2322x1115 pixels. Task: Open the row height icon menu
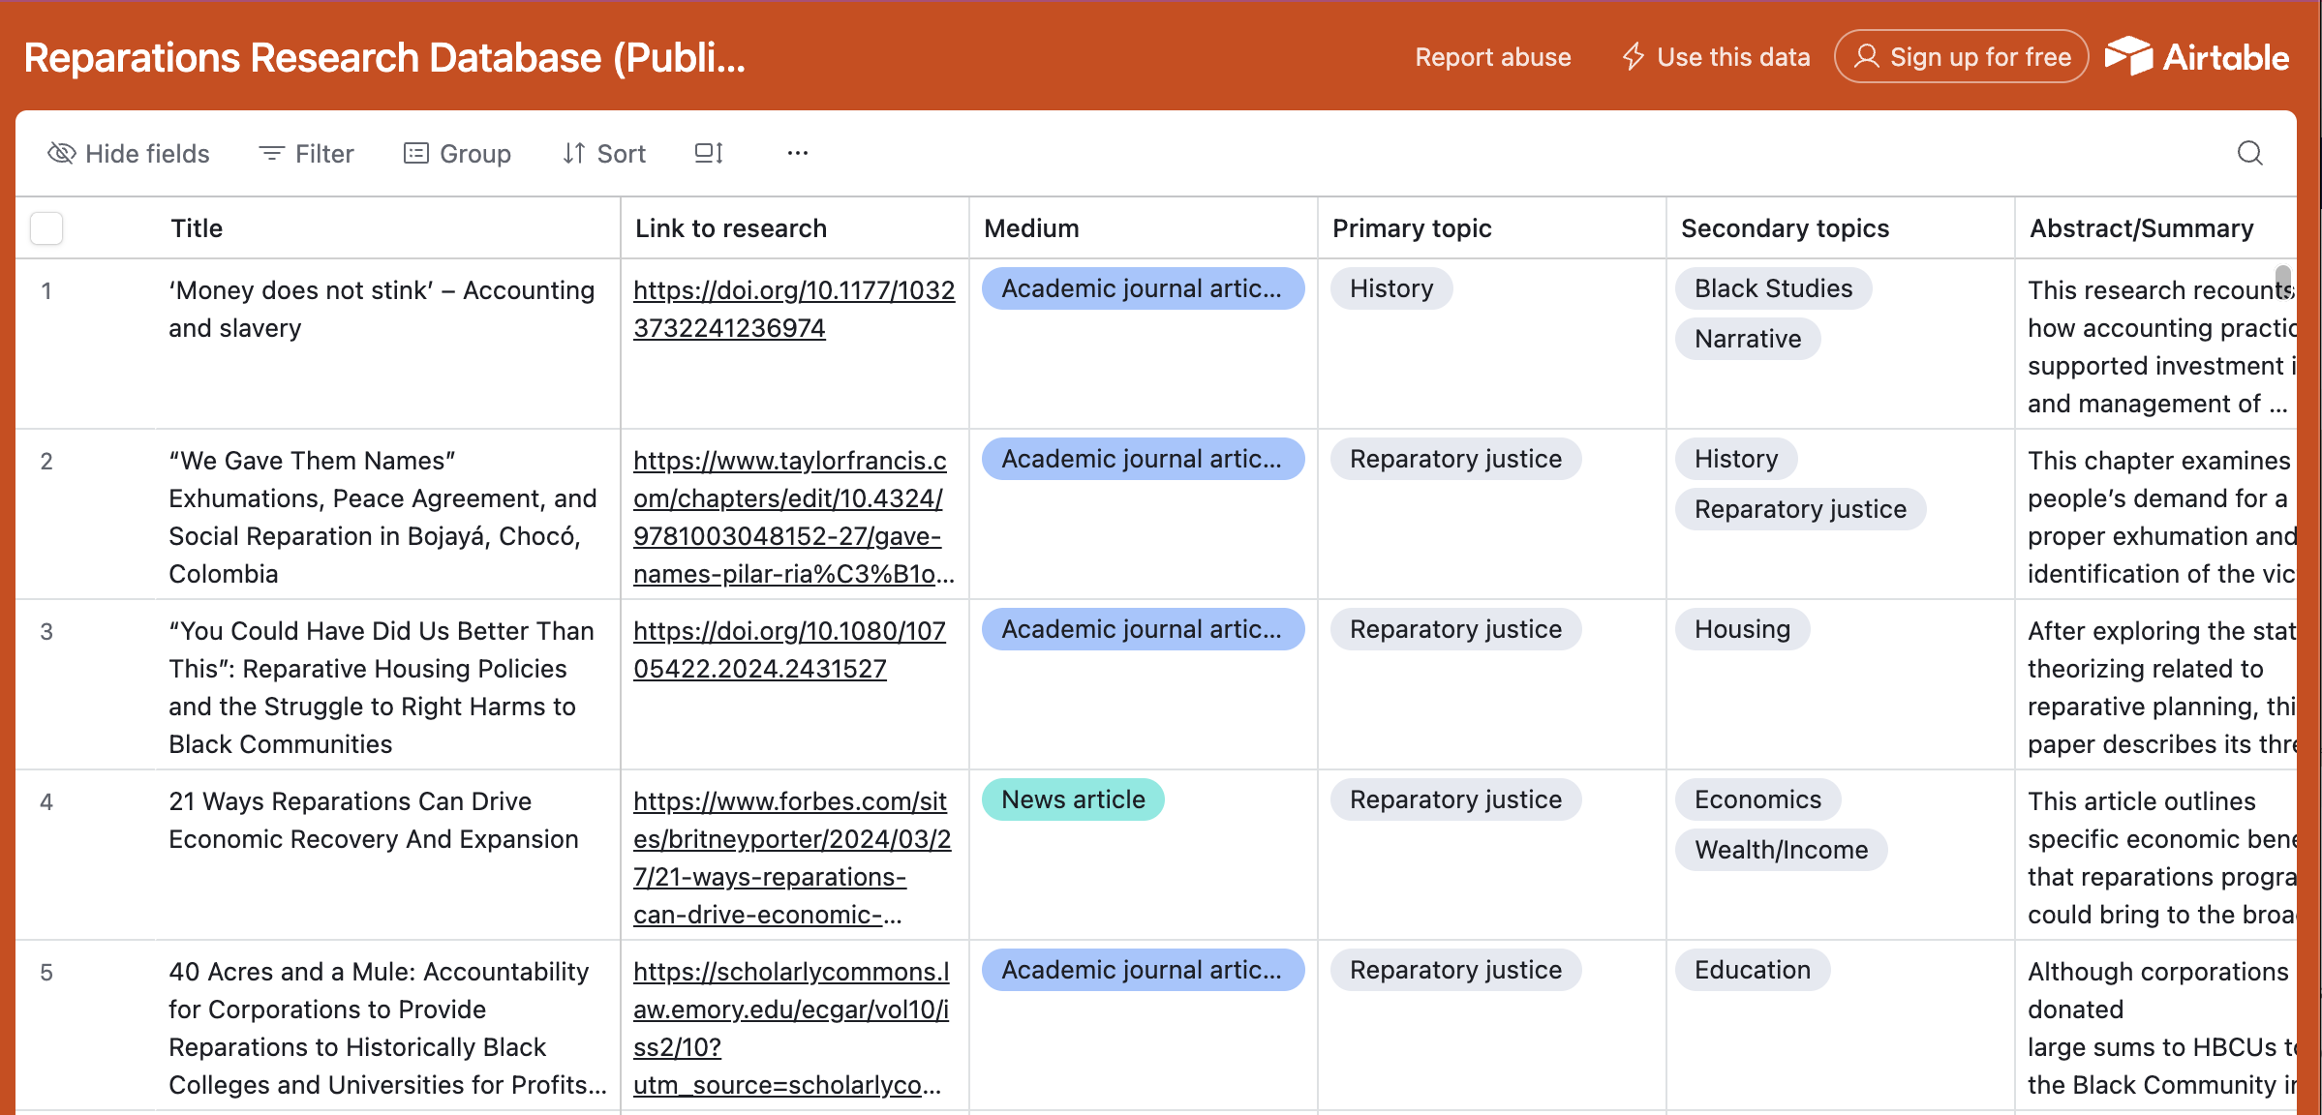(x=709, y=153)
